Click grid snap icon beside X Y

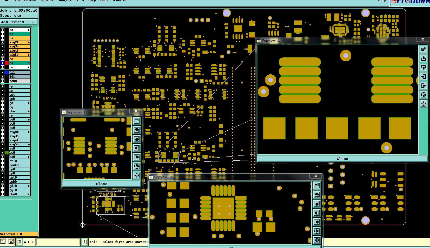tap(19, 242)
